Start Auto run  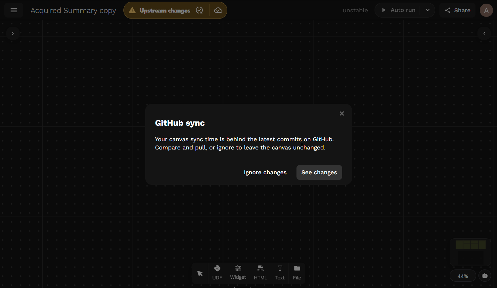(398, 10)
